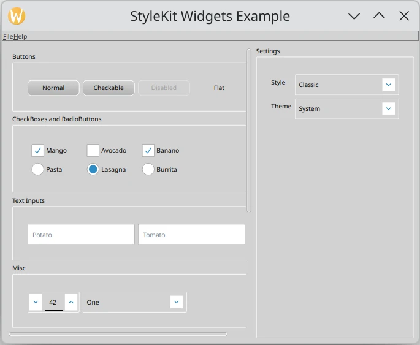The height and width of the screenshot is (345, 420).
Task: Click the Text Inputs group label
Action: click(28, 200)
